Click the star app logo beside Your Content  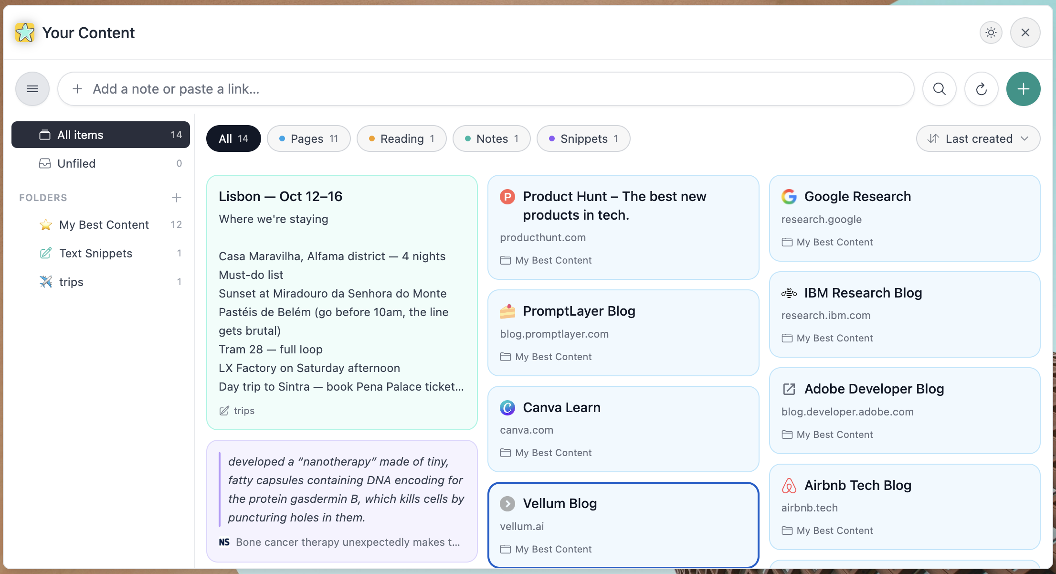click(x=24, y=32)
